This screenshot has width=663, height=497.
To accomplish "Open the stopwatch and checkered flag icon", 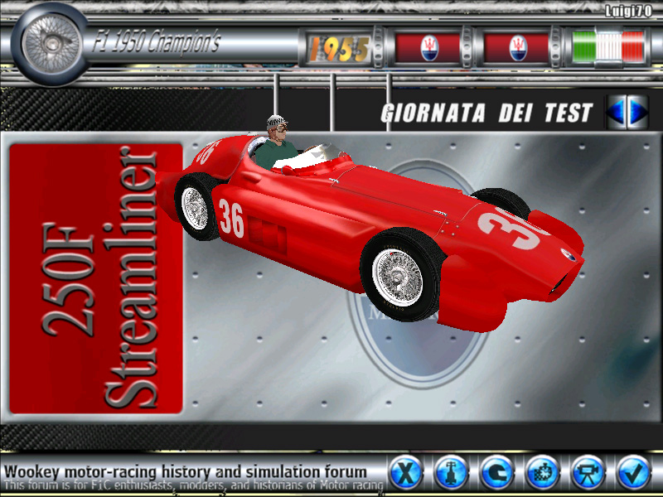I will pos(543,471).
